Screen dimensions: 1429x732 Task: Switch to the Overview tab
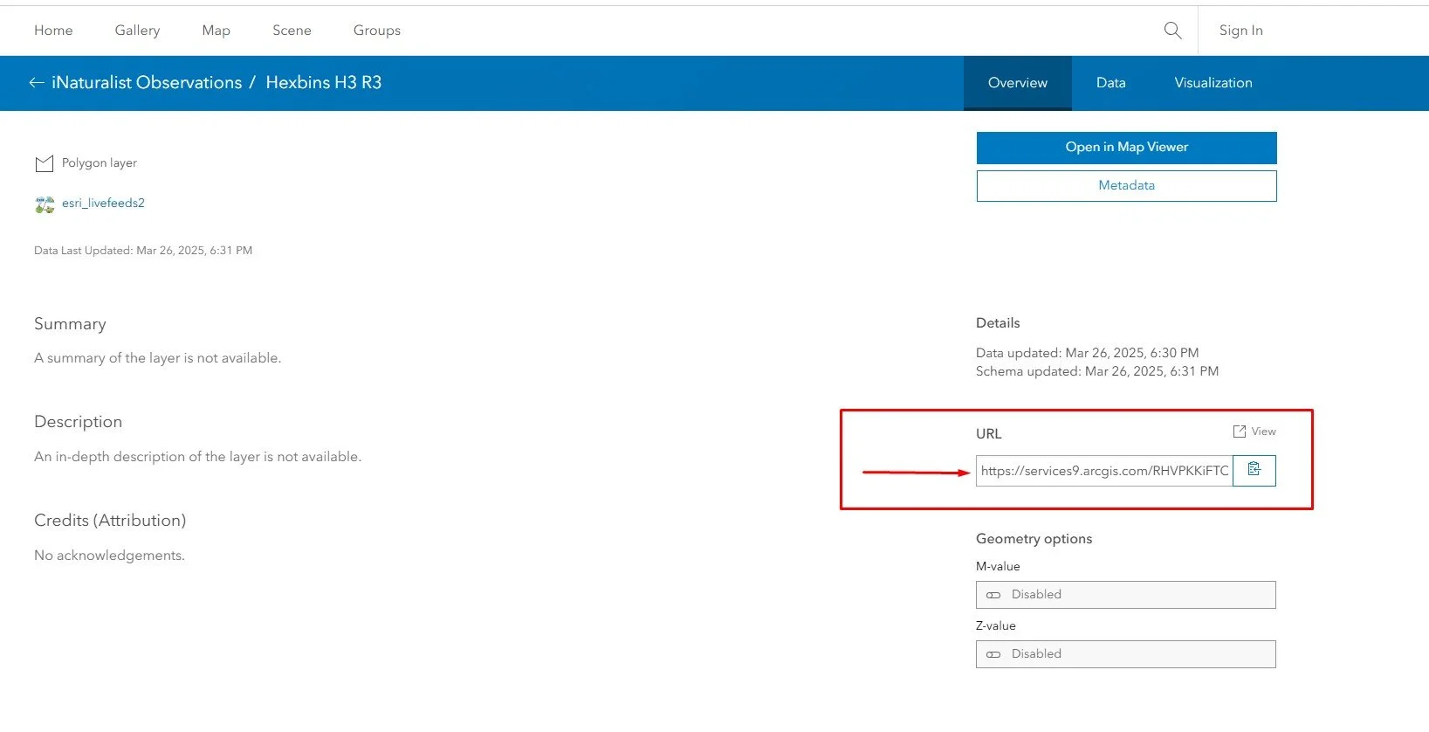point(1018,83)
